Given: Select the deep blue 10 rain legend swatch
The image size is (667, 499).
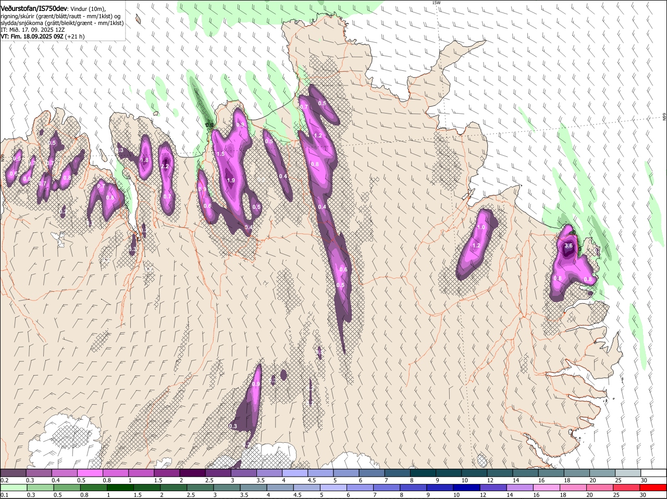Looking at the screenshot, I should click(x=467, y=488).
